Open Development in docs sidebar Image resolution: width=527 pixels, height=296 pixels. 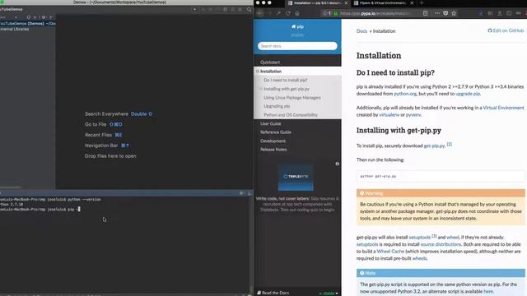pos(273,141)
